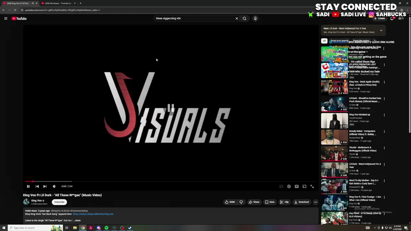Expand description with ...more
411x231 pixels.
pos(77,220)
